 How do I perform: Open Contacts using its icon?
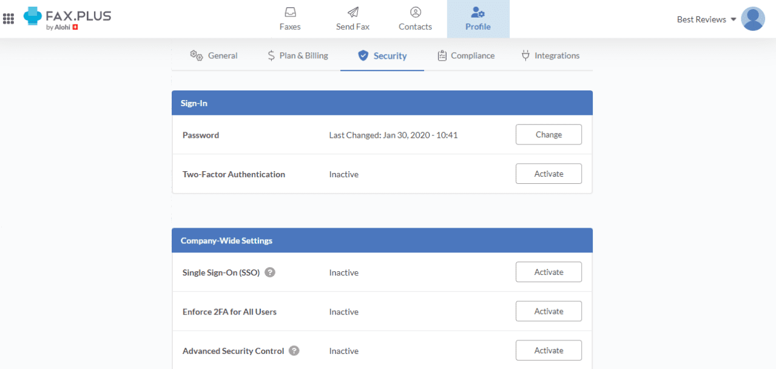click(x=415, y=12)
